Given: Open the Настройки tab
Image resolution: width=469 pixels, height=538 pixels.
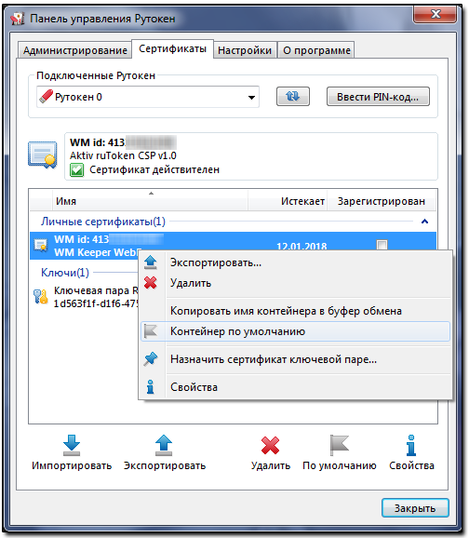Looking at the screenshot, I should [245, 50].
